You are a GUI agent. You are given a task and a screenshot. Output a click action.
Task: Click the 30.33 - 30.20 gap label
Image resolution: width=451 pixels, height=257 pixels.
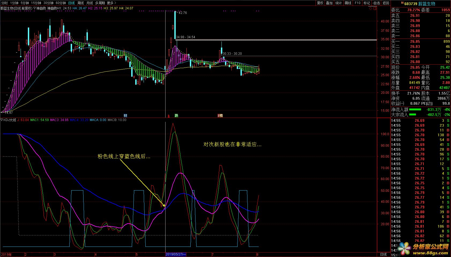tap(232, 54)
